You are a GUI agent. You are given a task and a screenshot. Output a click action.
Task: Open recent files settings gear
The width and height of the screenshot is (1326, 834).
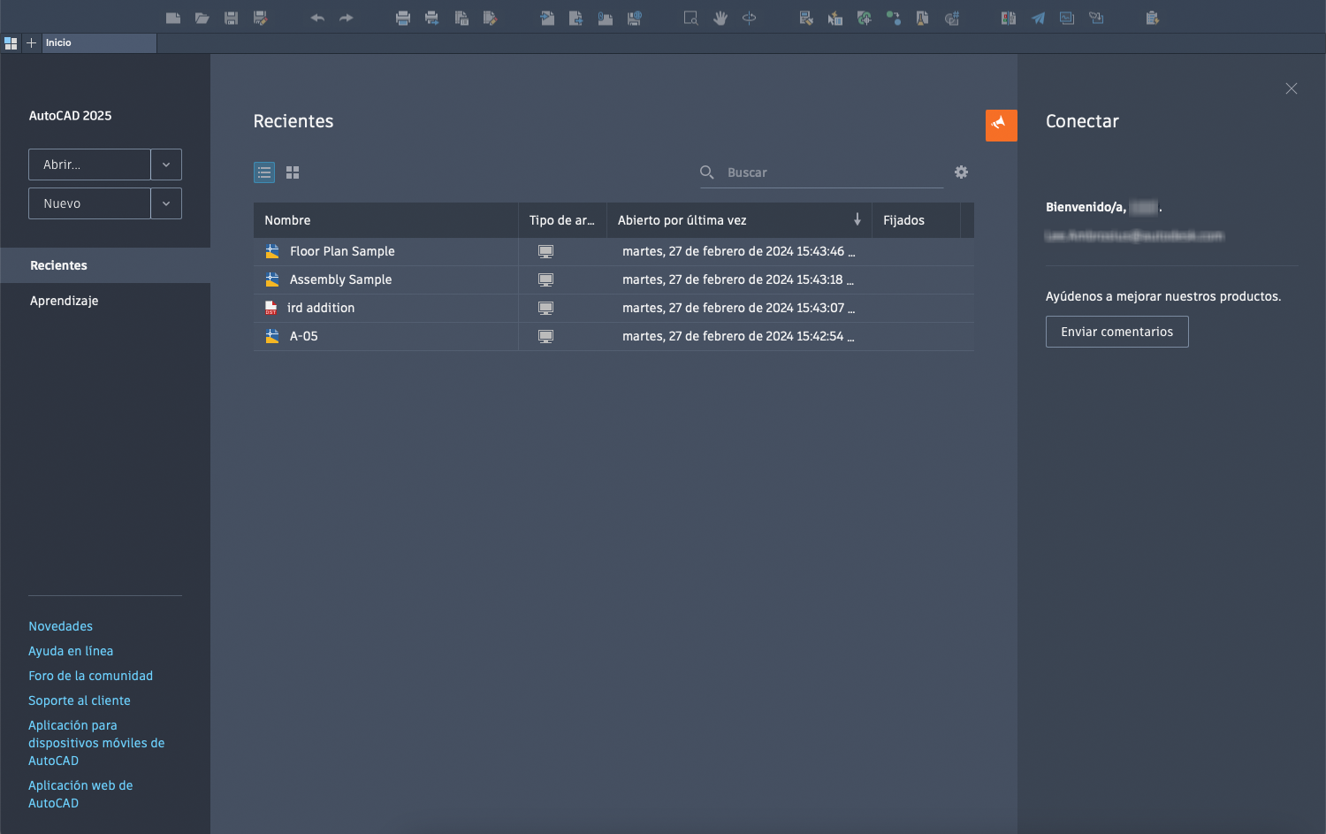click(x=962, y=172)
